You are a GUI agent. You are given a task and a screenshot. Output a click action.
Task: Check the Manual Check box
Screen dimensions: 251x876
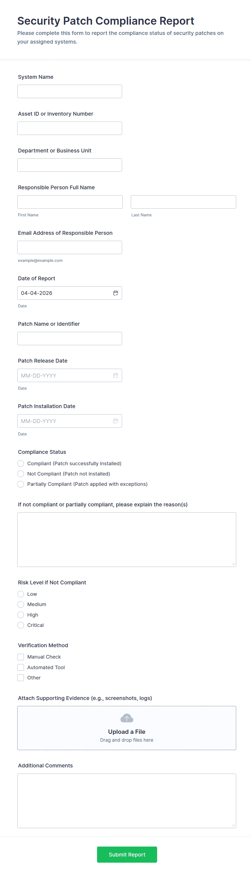[21, 657]
